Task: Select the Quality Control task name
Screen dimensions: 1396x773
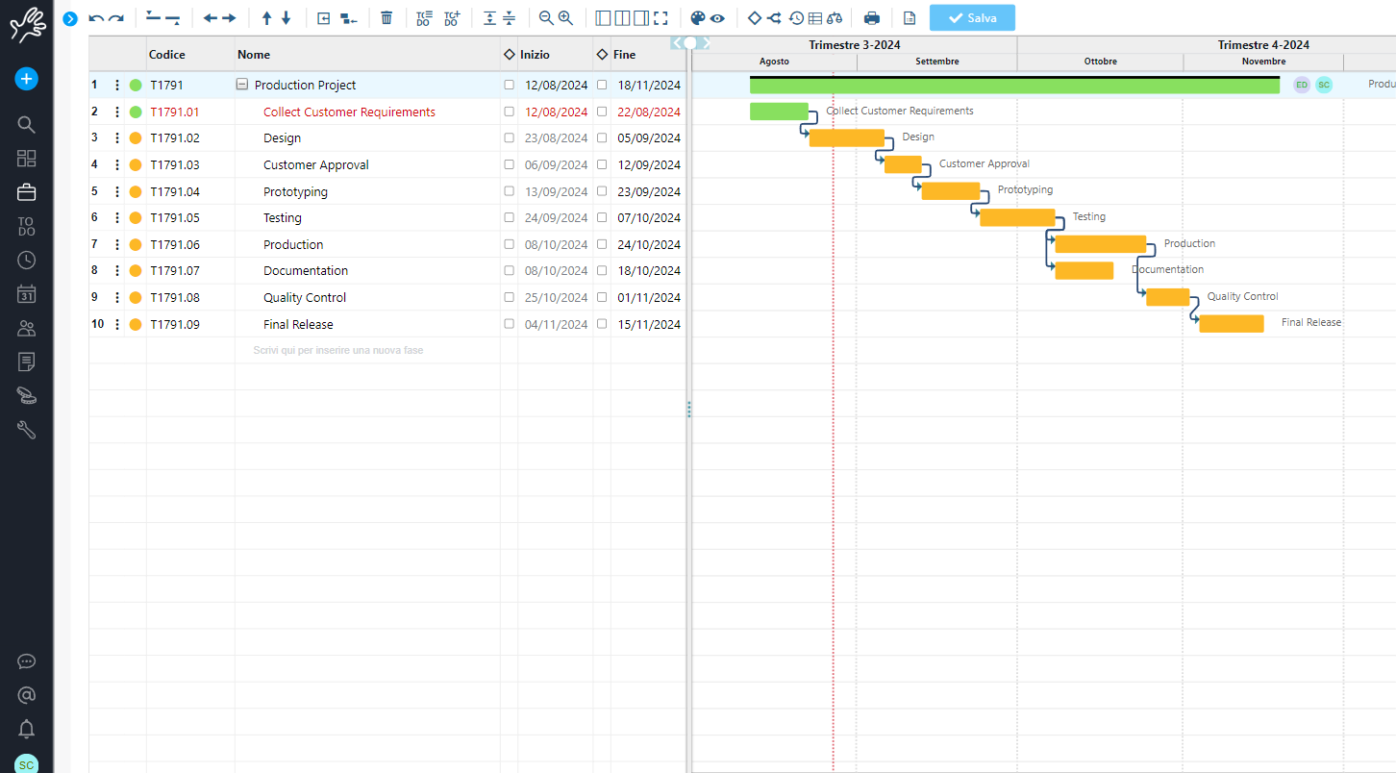Action: [305, 298]
